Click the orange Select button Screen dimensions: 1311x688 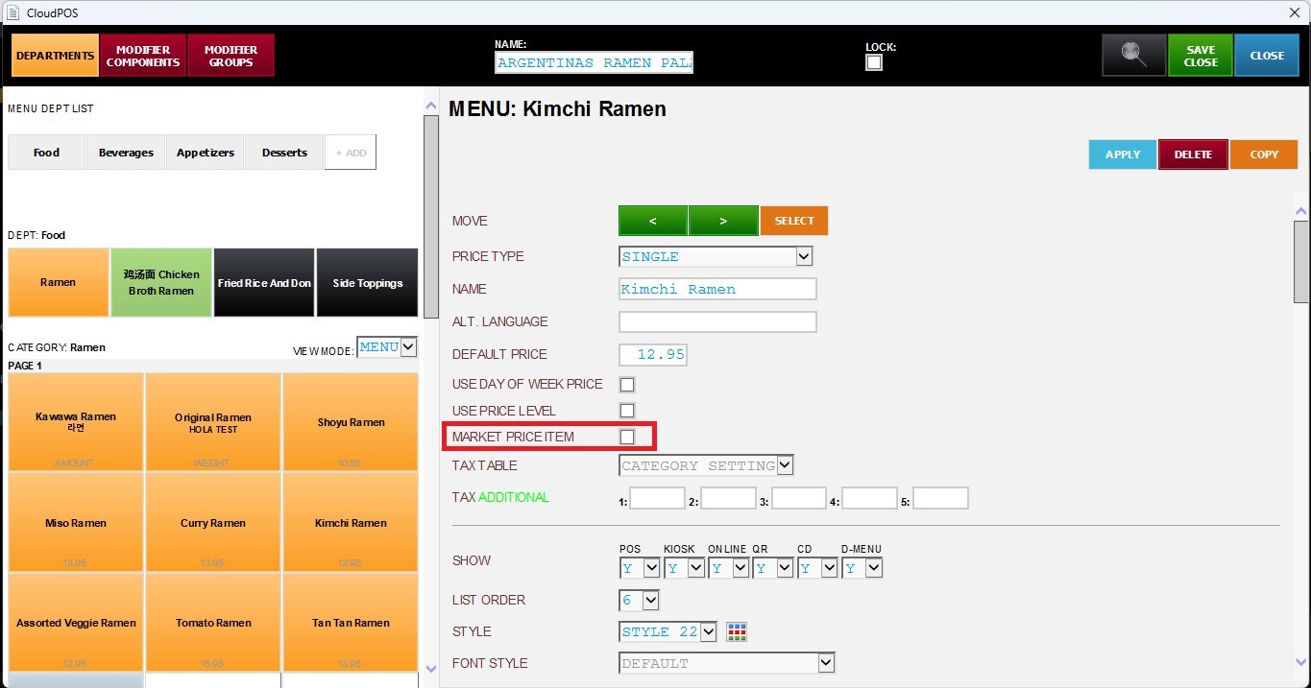pyautogui.click(x=793, y=221)
